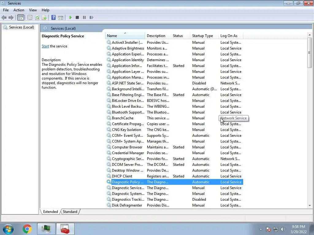Open the monitor icon taskbar app
Image resolution: width=314 pixels, height=235 pixels.
(x=46, y=229)
